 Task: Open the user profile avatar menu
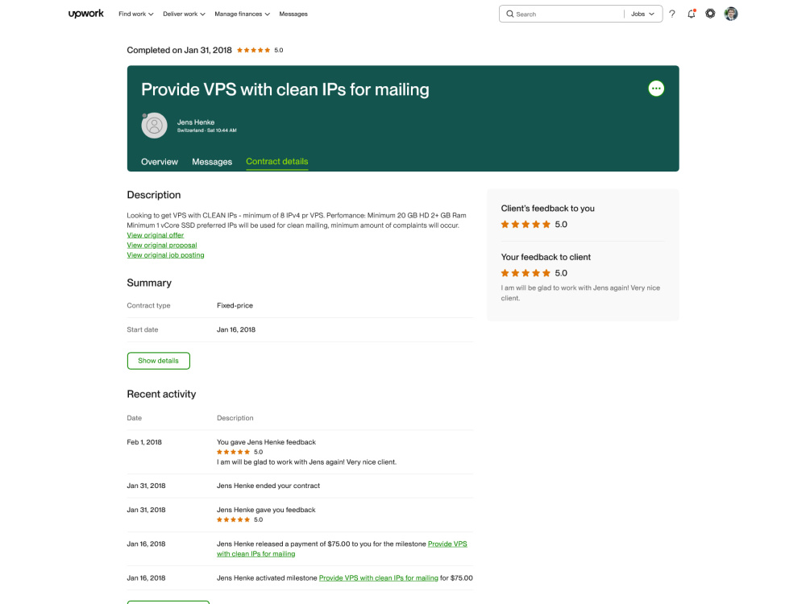click(730, 14)
